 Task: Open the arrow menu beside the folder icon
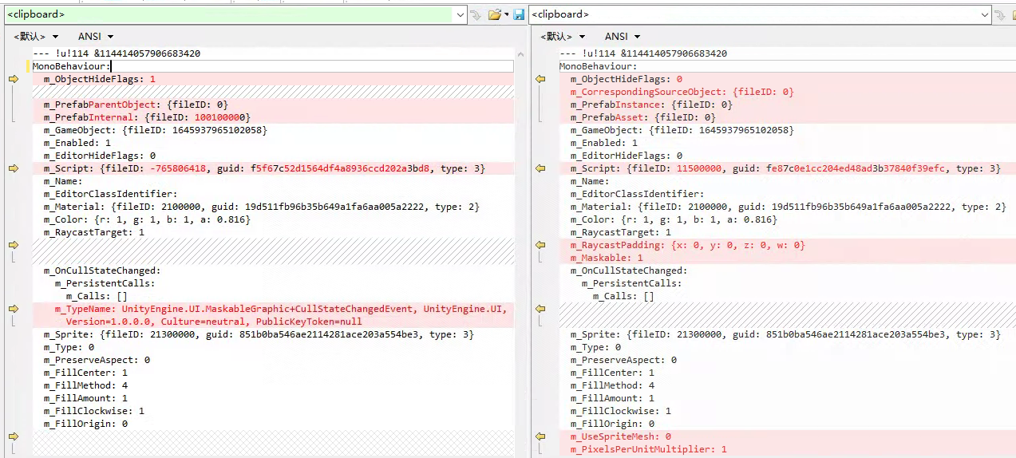(x=506, y=14)
